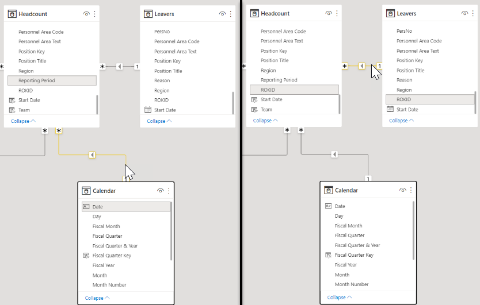Select Date field in left-pane Calendar
Image resolution: width=480 pixels, height=305 pixels.
click(x=126, y=207)
